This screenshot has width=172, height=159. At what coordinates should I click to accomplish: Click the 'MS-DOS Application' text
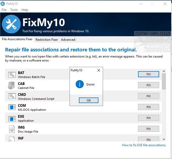(x=32, y=110)
